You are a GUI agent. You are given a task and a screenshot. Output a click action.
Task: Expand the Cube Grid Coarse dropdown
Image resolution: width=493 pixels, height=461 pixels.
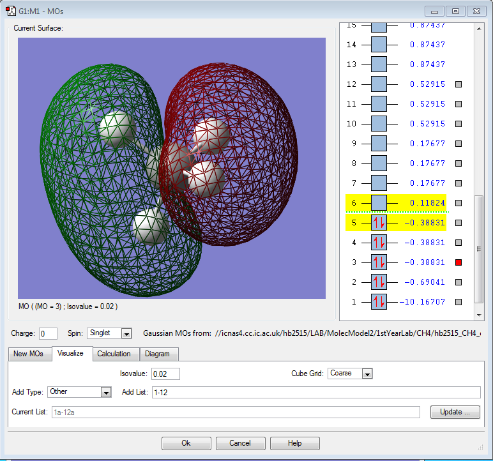point(367,374)
